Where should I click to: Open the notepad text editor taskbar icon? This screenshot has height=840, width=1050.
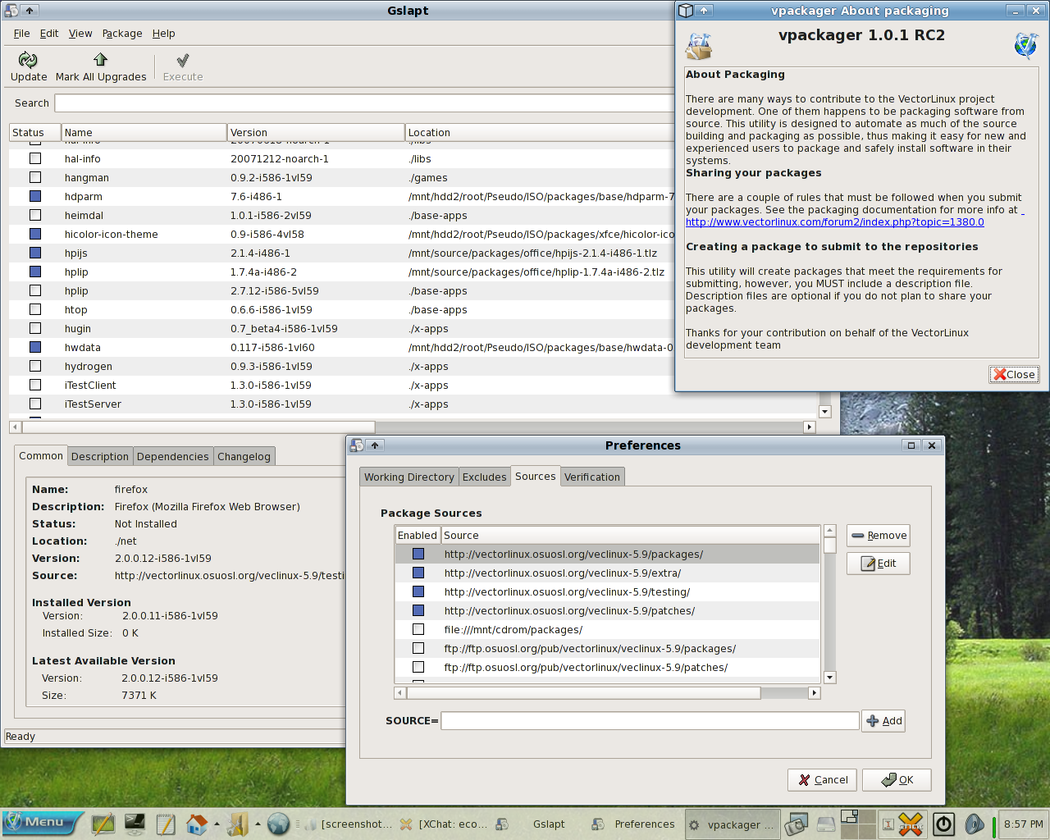click(165, 824)
